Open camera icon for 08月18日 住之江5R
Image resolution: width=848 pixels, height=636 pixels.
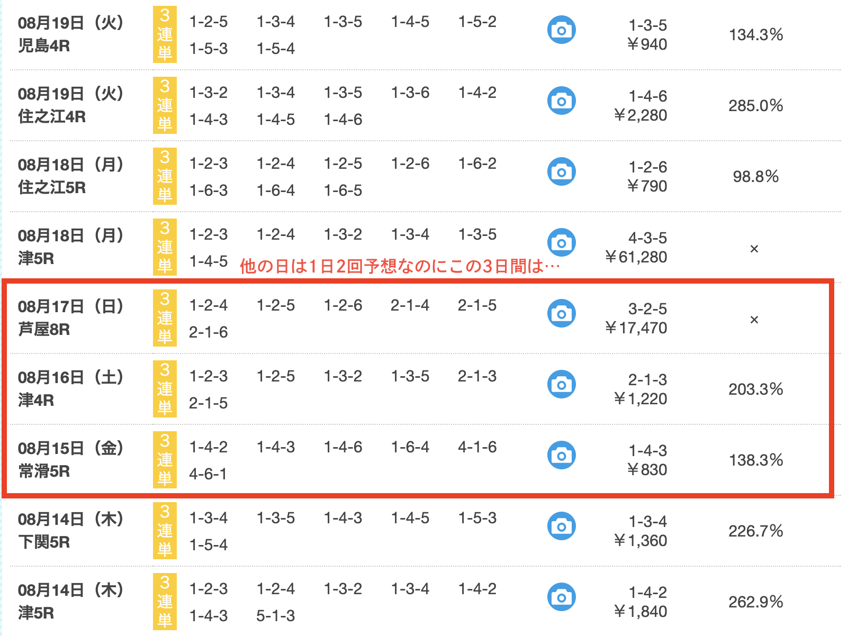pyautogui.click(x=561, y=172)
